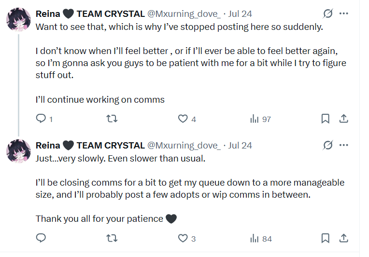Share the second tweet
The height and width of the screenshot is (257, 369).
pyautogui.click(x=344, y=238)
